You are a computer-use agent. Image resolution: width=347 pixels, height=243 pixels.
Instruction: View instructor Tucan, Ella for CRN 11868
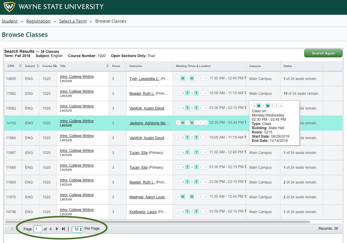coord(138,168)
